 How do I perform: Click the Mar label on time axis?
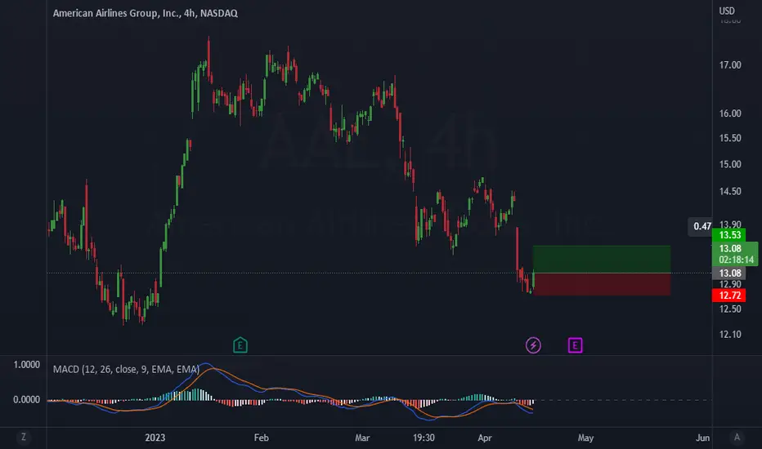click(362, 438)
